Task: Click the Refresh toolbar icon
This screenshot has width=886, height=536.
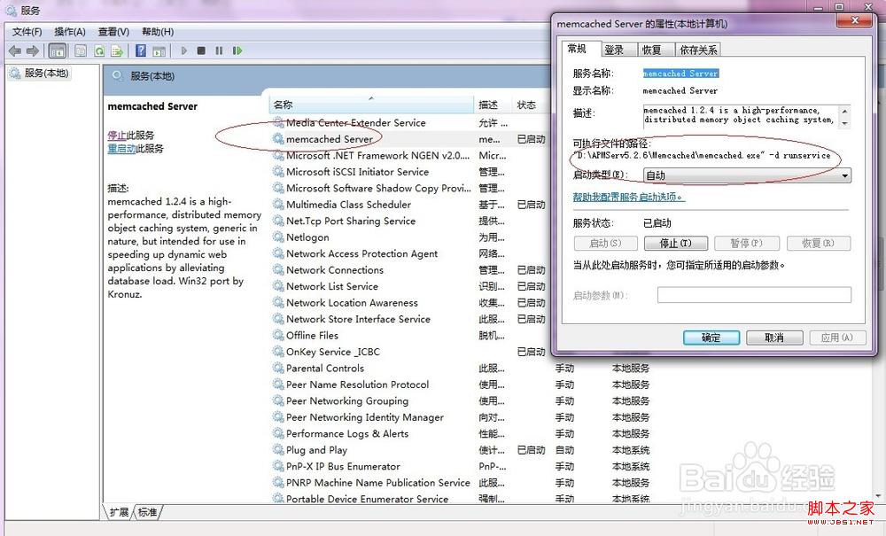Action: pyautogui.click(x=99, y=50)
